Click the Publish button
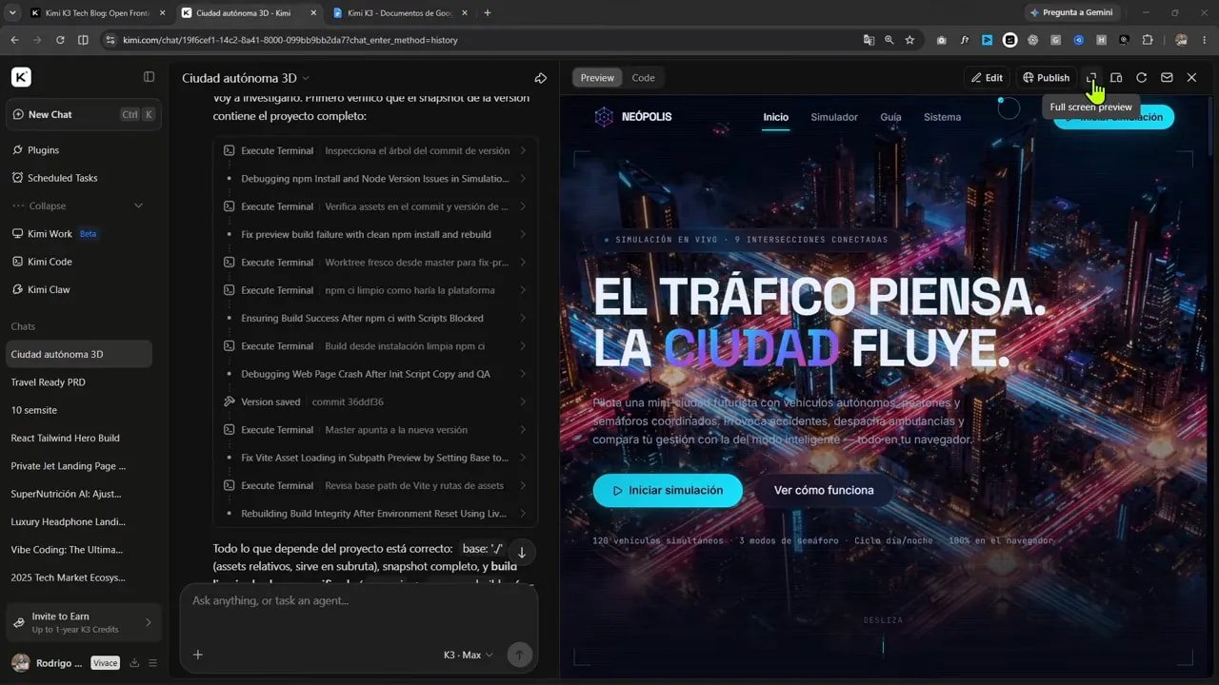The width and height of the screenshot is (1219, 685). tap(1046, 78)
